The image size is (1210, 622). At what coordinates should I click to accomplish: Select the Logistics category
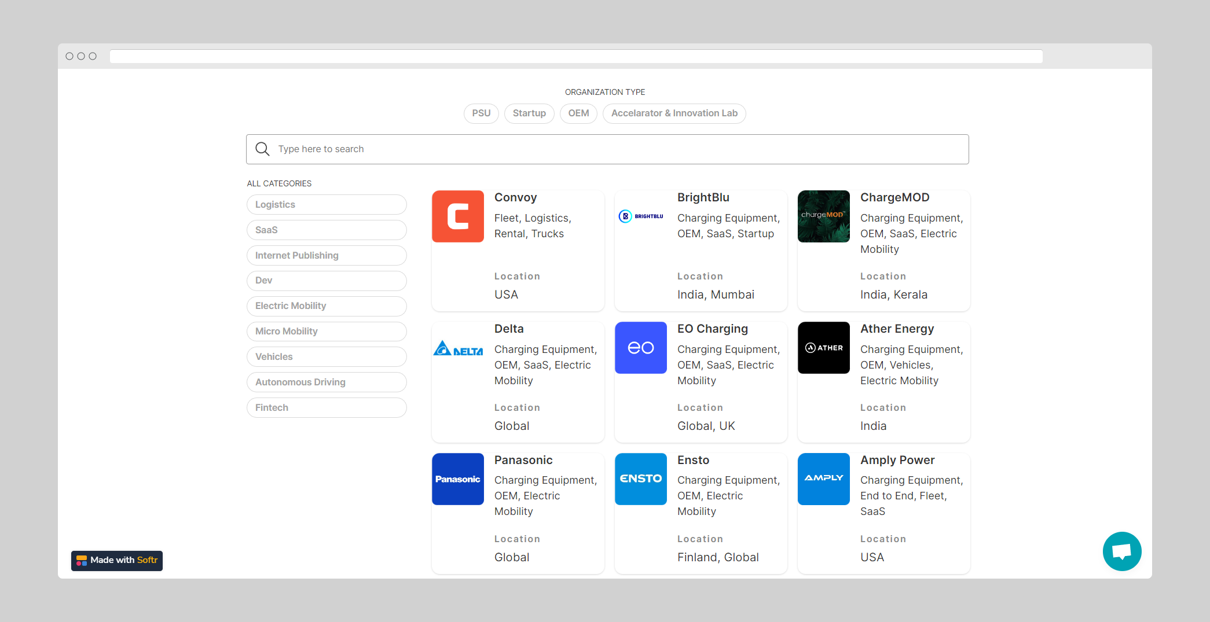click(327, 205)
